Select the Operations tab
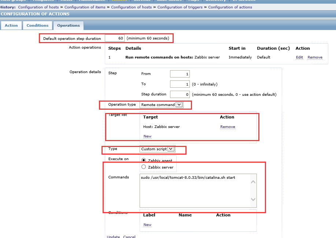Screen dimensions: 336x238 tap(69, 26)
